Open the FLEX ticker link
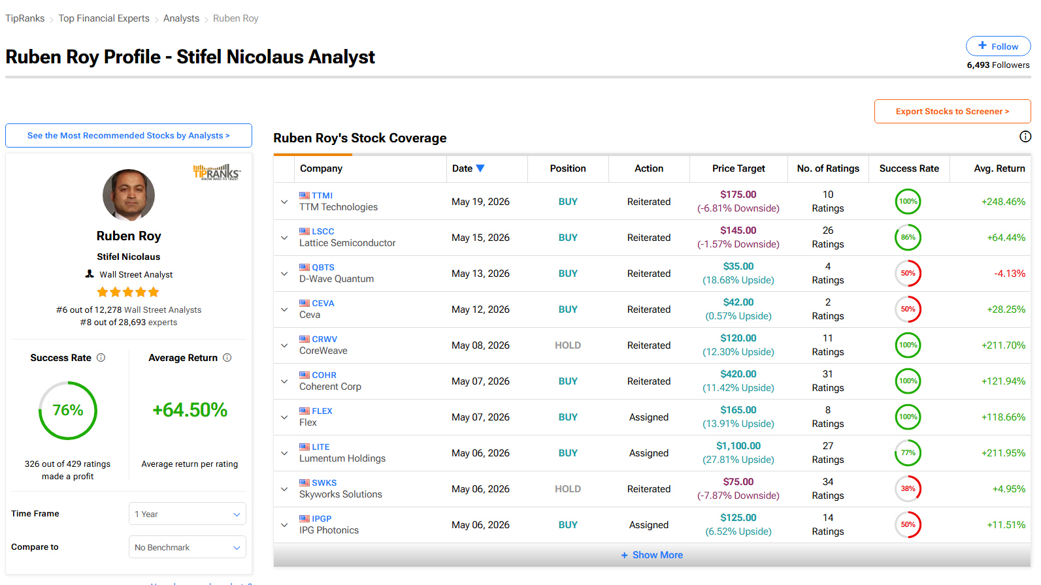 click(x=322, y=411)
